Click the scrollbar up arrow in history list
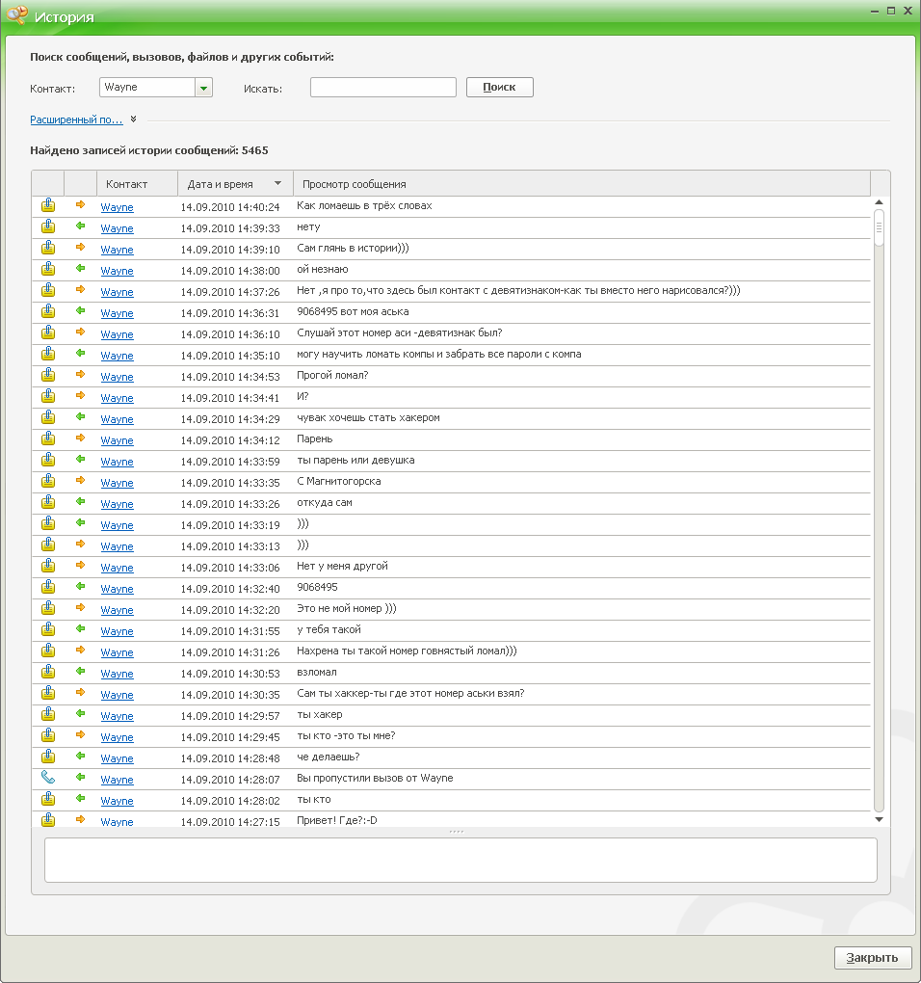The image size is (921, 983). click(x=879, y=201)
